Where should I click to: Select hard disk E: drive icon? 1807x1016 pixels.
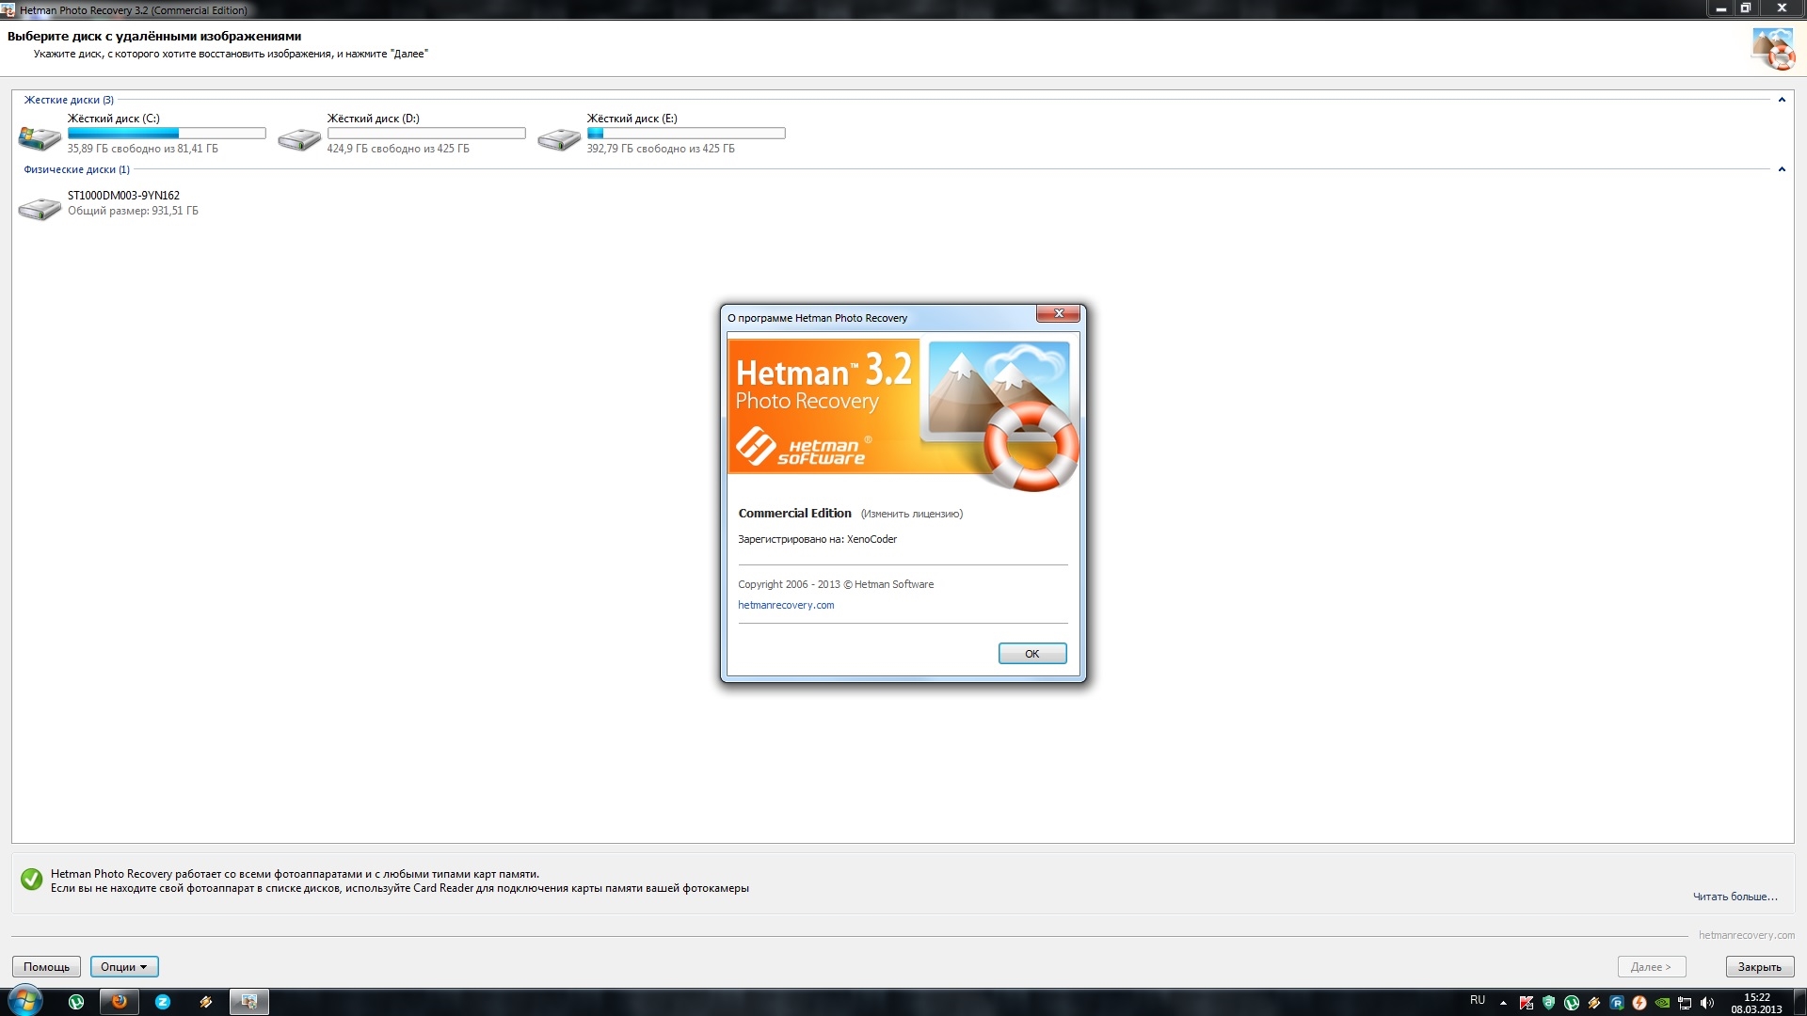point(559,139)
